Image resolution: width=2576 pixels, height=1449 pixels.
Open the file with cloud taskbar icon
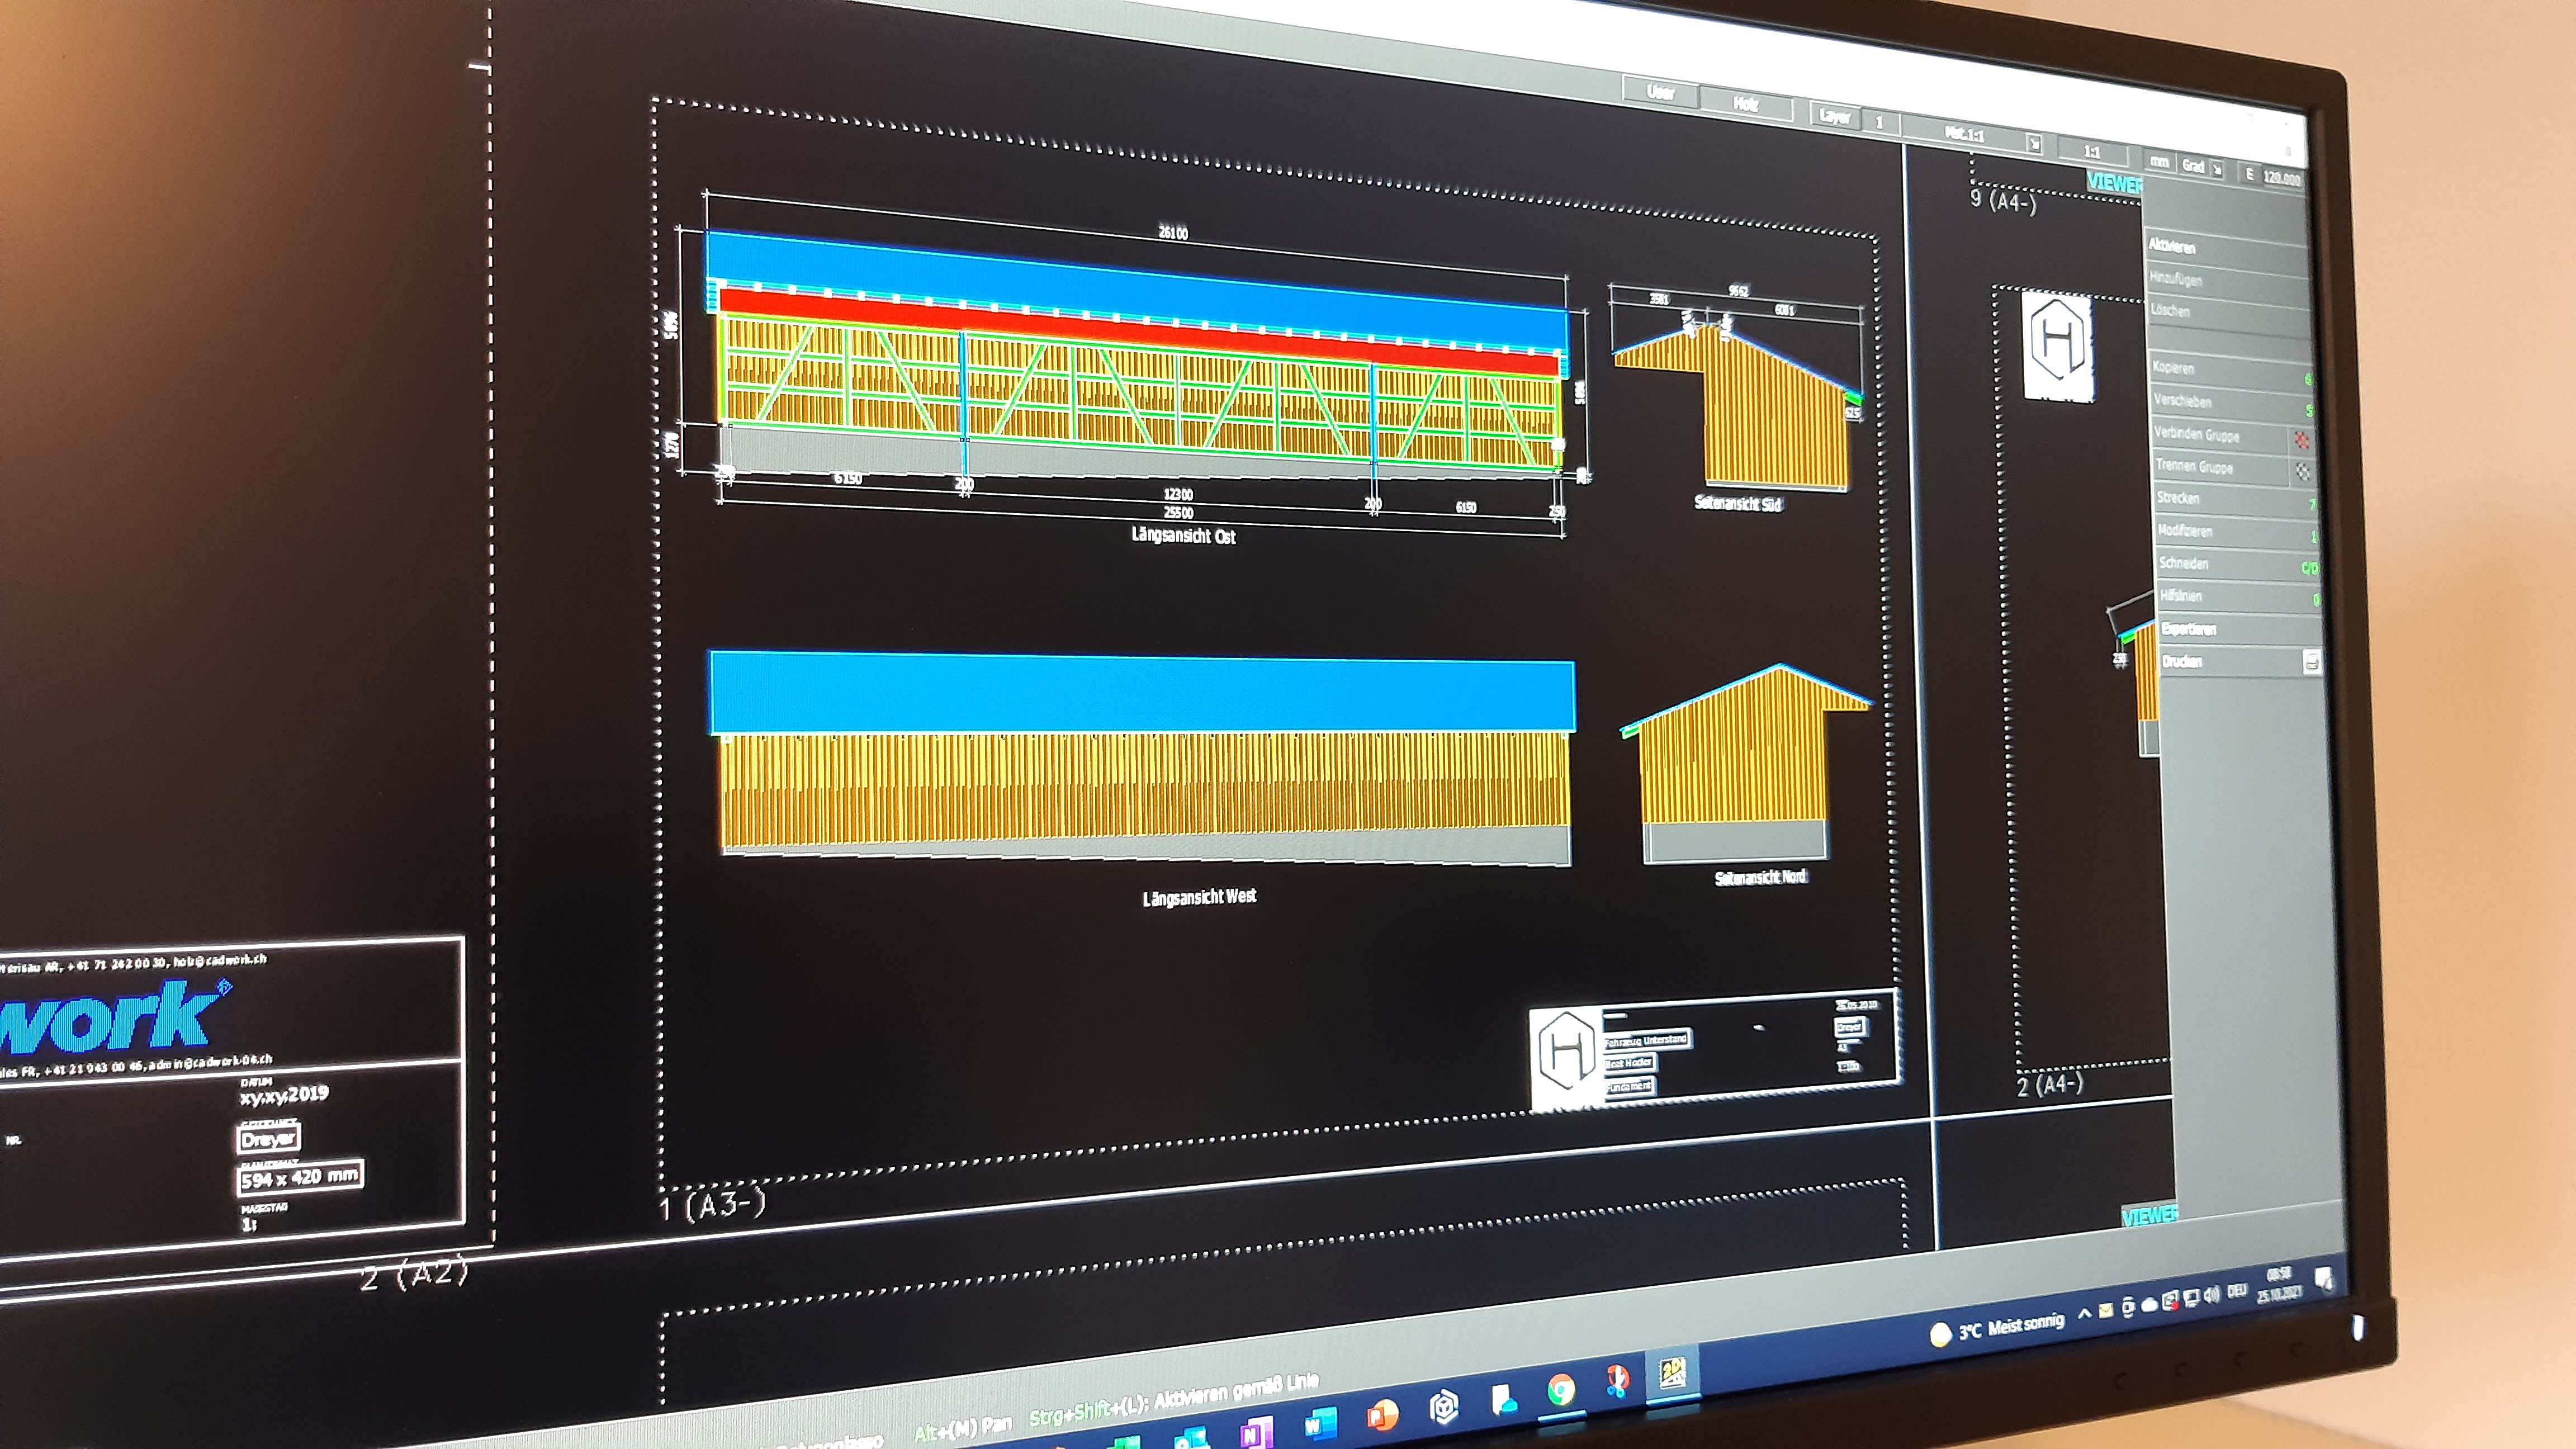(x=1505, y=1401)
